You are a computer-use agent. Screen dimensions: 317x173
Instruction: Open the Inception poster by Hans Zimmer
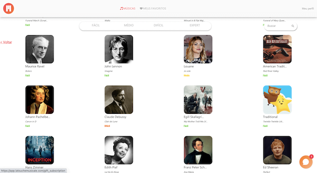40,150
